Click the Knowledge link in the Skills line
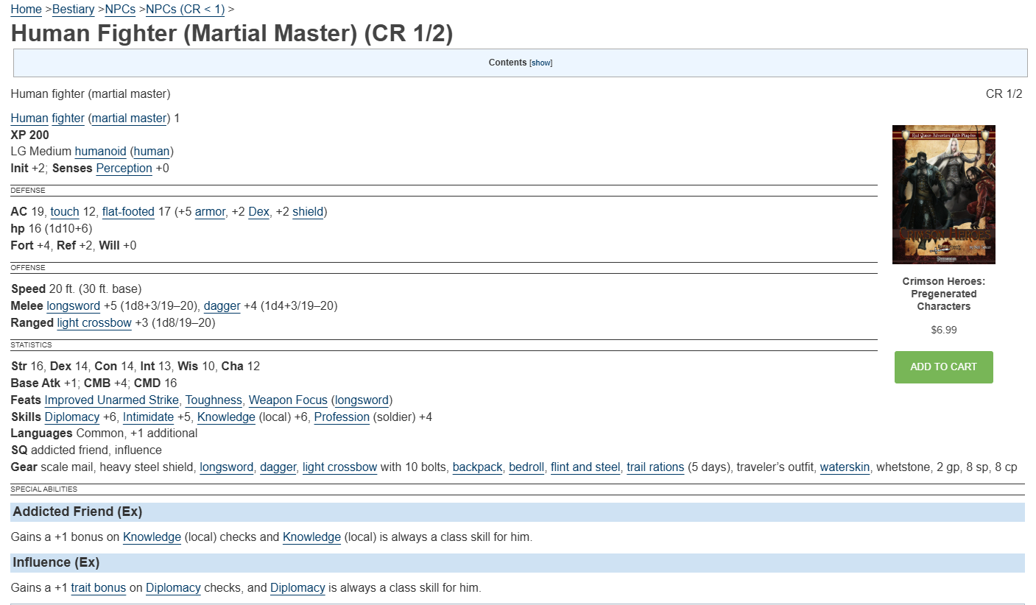1036x605 pixels. (226, 417)
